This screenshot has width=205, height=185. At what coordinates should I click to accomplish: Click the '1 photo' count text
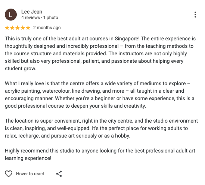[50, 18]
